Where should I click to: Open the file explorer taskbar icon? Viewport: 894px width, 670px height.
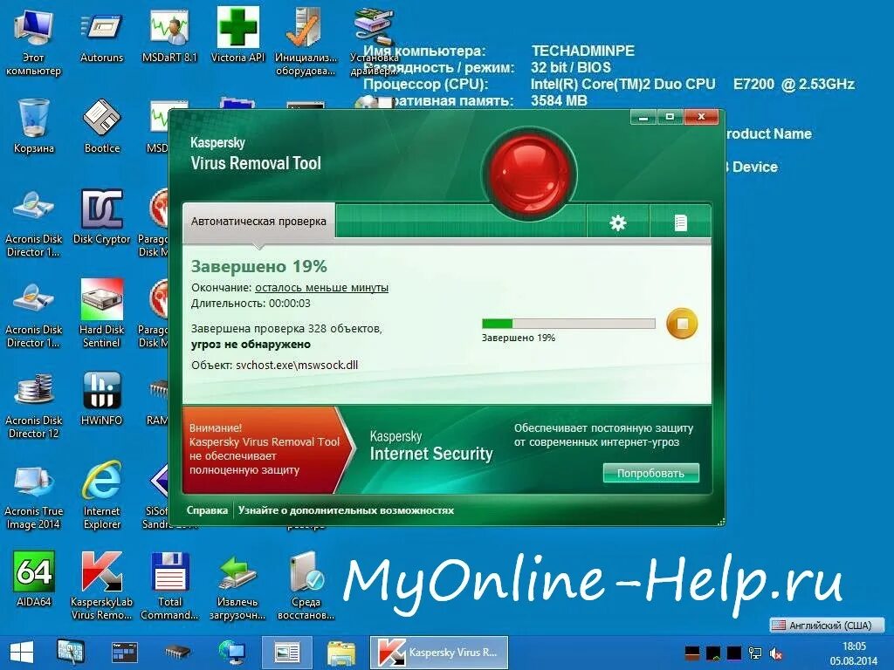click(341, 653)
